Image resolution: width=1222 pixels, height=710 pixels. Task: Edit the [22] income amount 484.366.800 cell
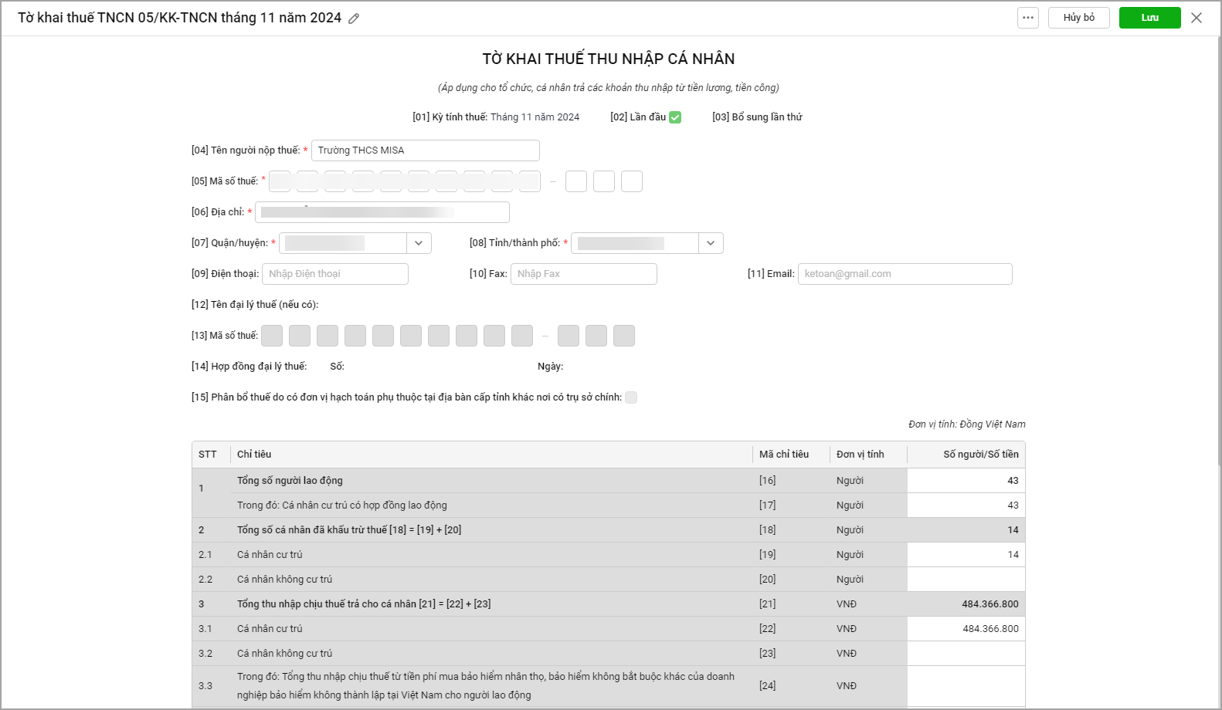tap(966, 629)
